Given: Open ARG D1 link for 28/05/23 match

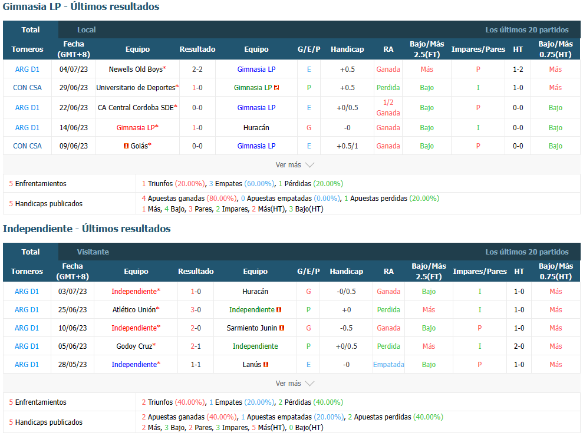Looking at the screenshot, I should [x=27, y=365].
